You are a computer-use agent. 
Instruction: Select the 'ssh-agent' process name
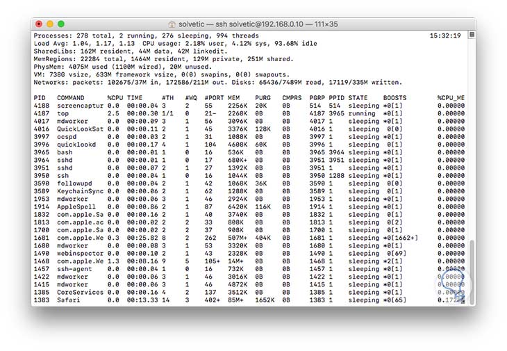[x=74, y=269]
